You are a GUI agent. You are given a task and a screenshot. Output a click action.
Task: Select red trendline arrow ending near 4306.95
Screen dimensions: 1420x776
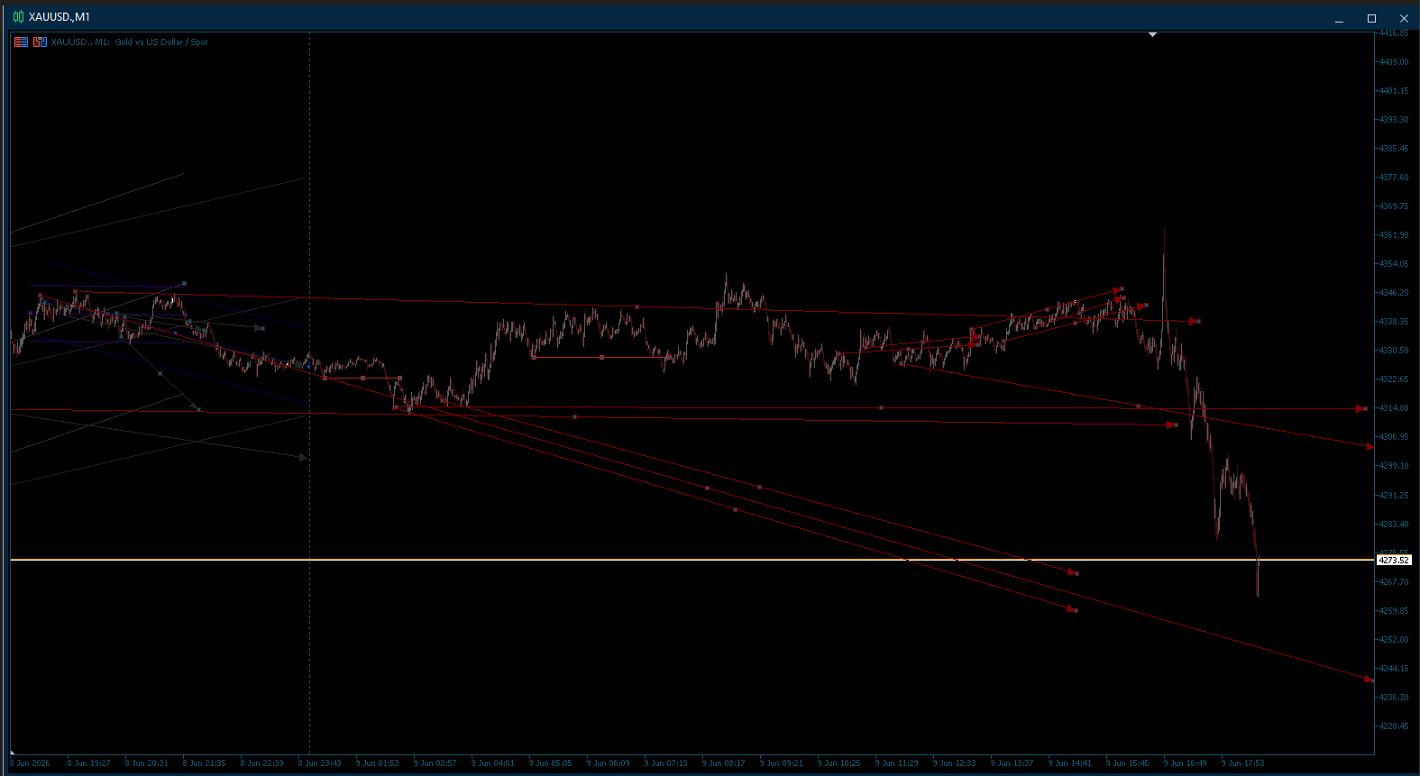[x=1369, y=446]
